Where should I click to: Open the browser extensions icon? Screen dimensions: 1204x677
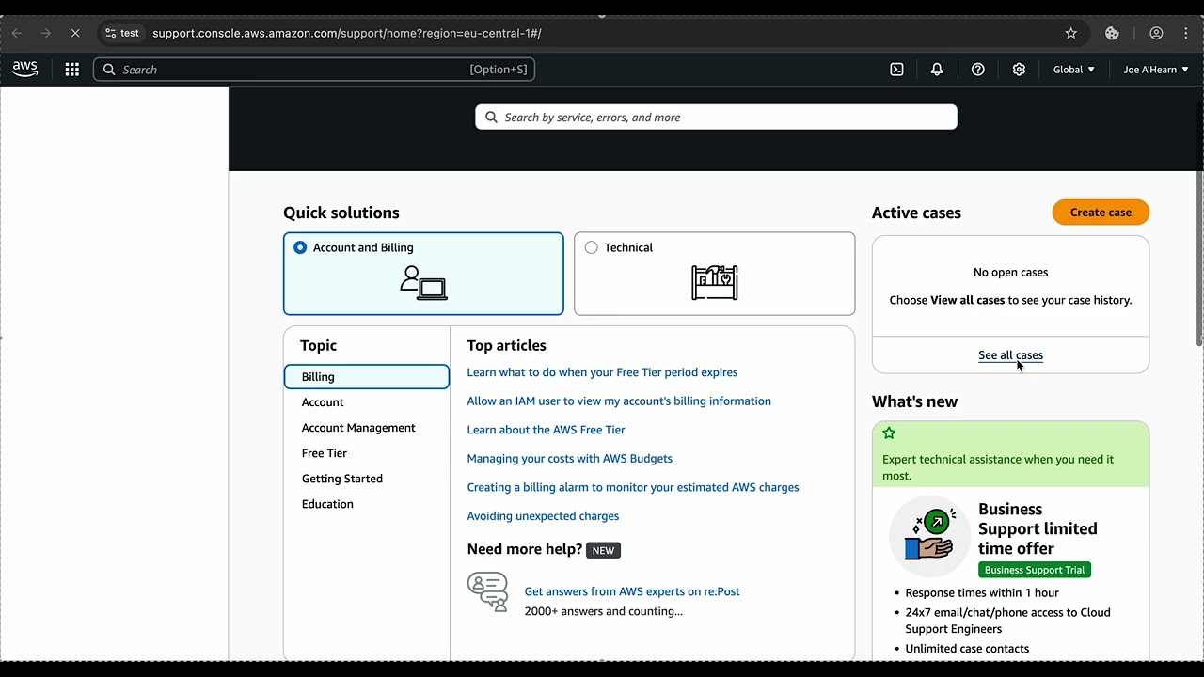coord(1112,33)
